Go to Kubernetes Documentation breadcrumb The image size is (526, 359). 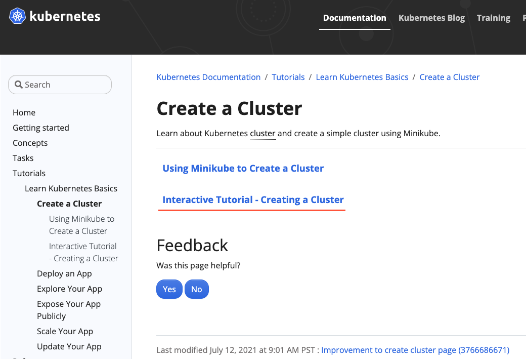[x=208, y=77]
